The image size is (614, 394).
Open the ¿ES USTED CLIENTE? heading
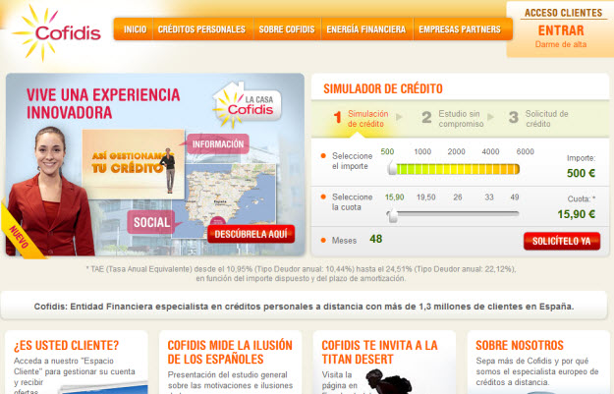[x=66, y=346]
